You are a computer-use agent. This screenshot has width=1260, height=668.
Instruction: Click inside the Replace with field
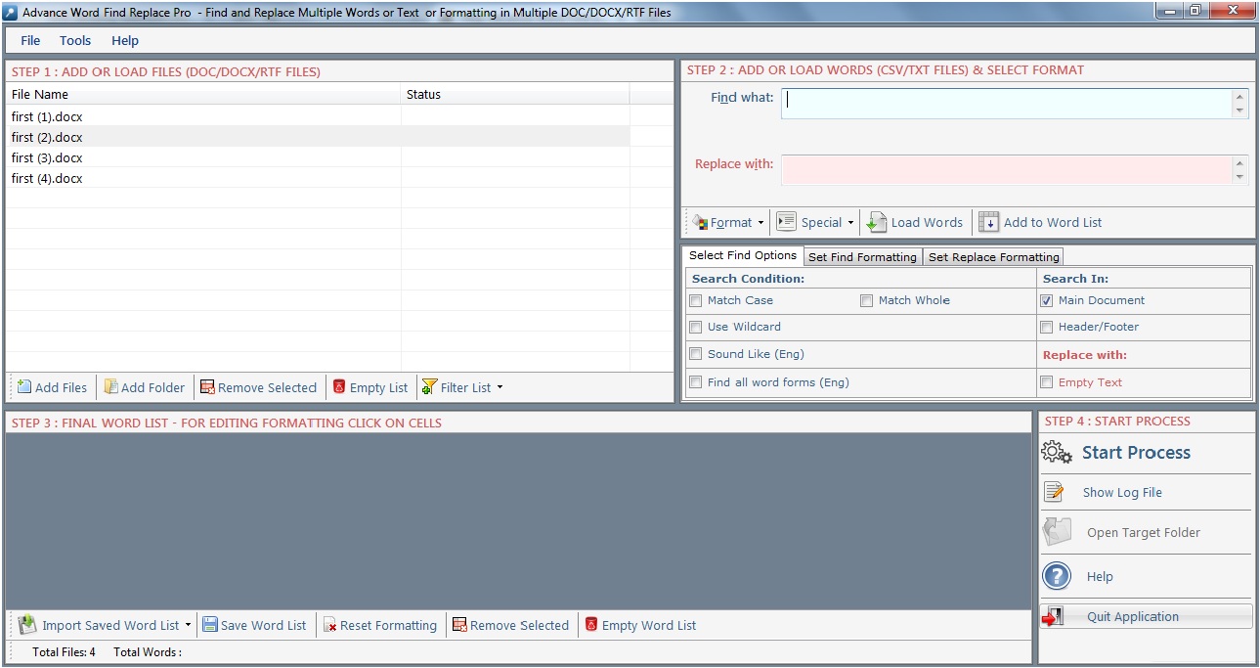click(x=1007, y=169)
